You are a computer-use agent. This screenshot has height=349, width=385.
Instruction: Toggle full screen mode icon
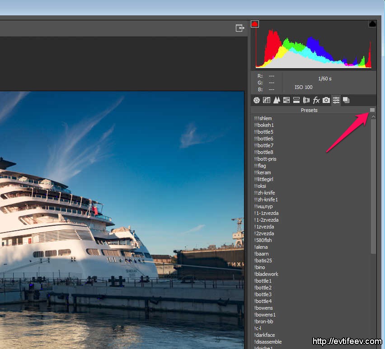tap(240, 28)
